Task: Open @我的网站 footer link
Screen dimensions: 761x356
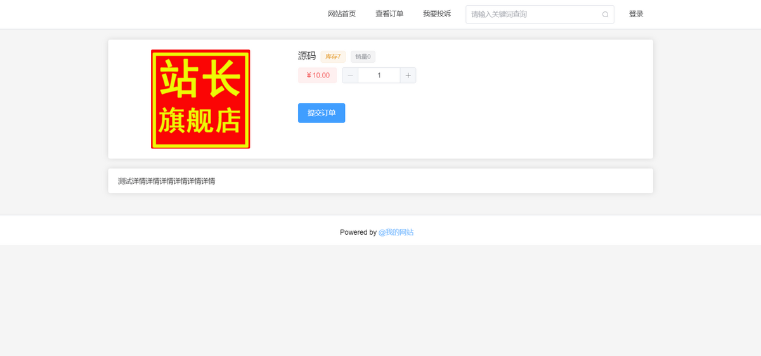Action: coord(396,232)
